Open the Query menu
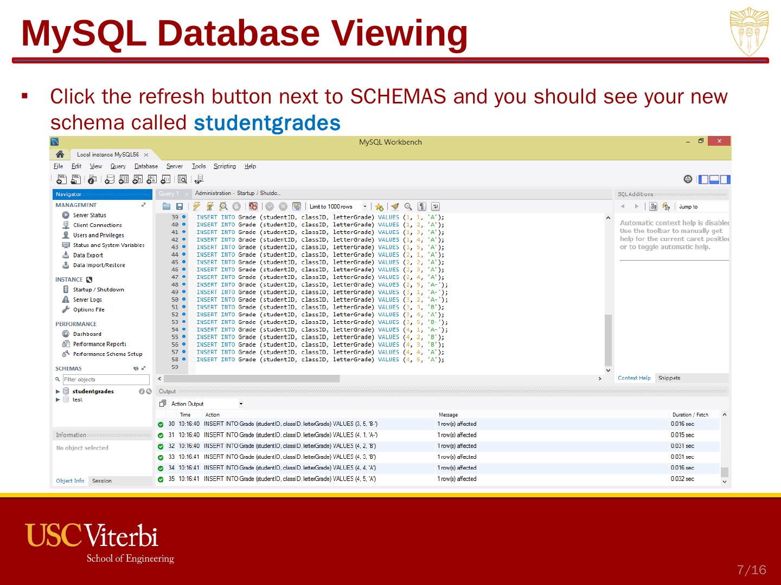 point(118,166)
